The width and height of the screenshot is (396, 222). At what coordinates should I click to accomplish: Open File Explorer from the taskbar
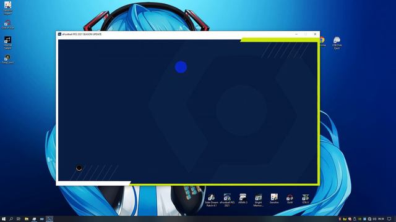pos(26,219)
